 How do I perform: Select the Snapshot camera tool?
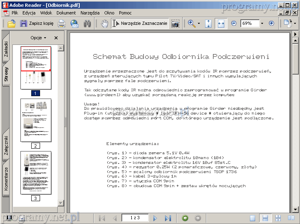pyautogui.click(x=175, y=24)
